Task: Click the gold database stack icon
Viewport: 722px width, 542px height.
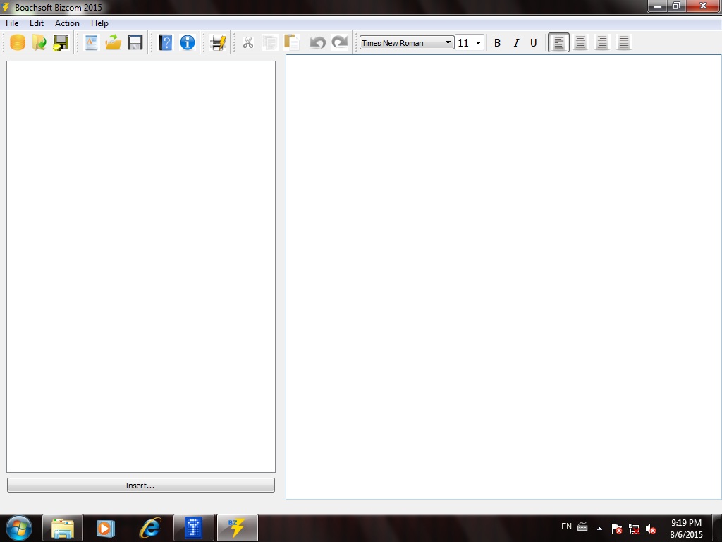Action: (x=18, y=42)
